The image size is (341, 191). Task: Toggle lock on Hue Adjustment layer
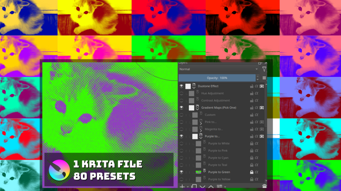pyautogui.click(x=252, y=93)
